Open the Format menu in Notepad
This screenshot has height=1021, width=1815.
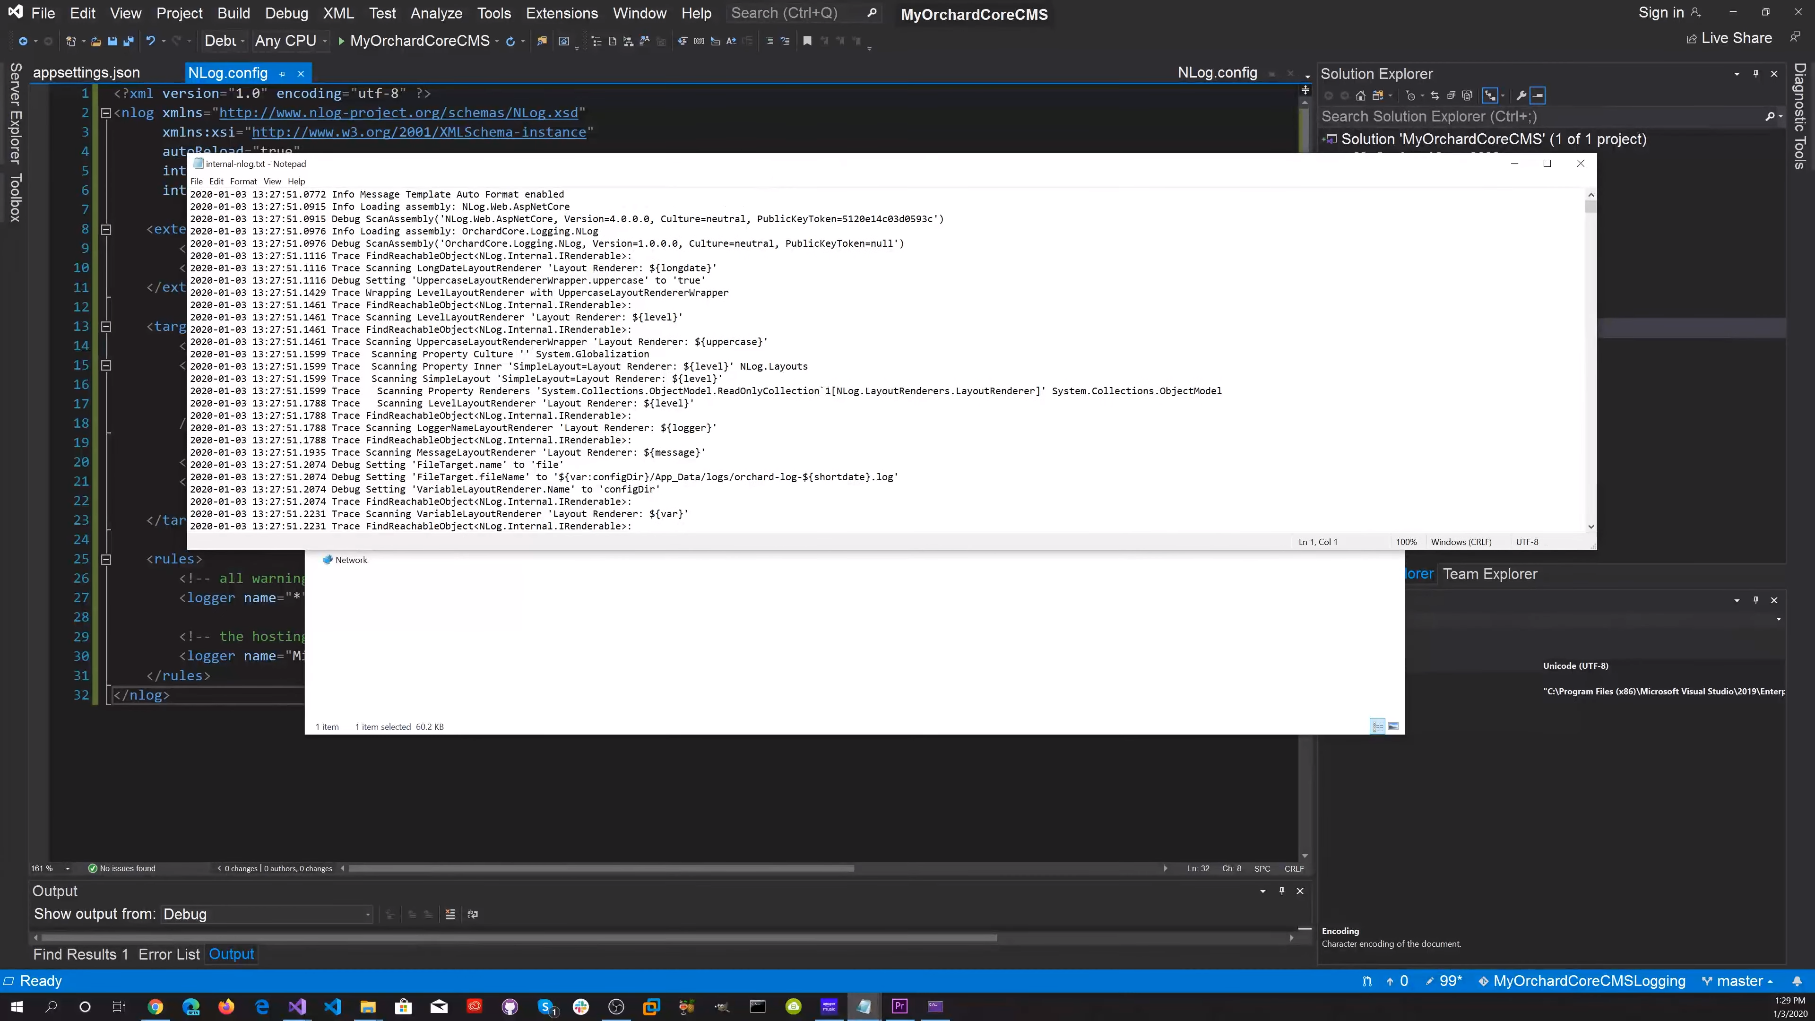[x=243, y=181]
